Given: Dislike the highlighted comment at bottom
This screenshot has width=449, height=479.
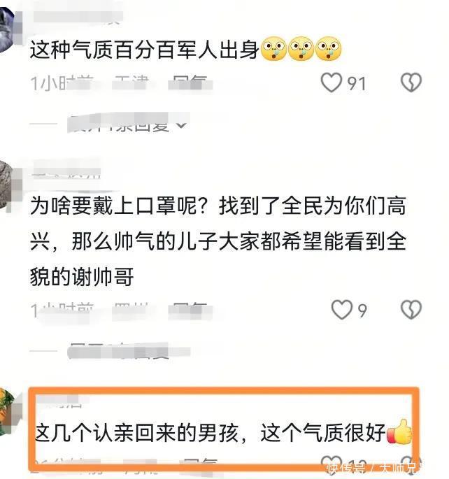Looking at the screenshot, I should pos(411,465).
